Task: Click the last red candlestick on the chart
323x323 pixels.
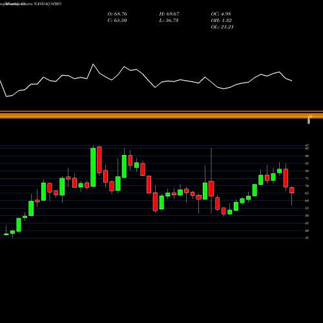Action: tap(292, 190)
